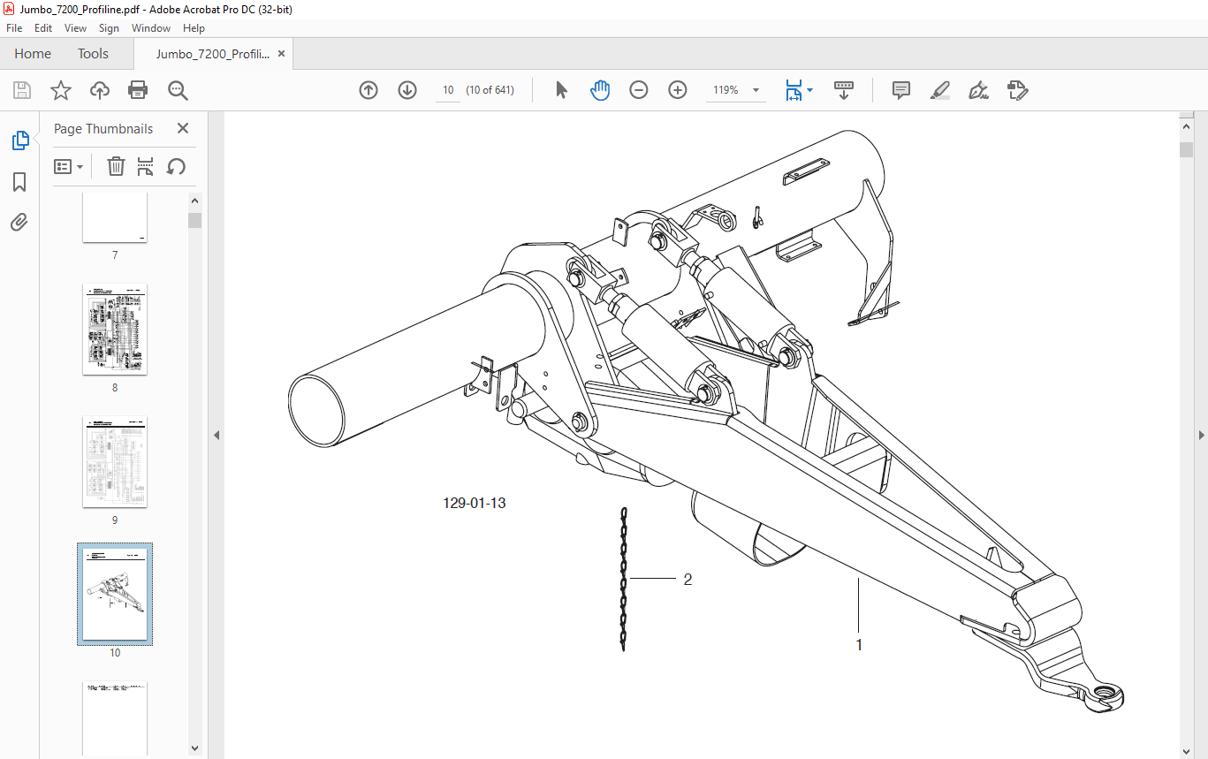
Task: Click the Page Thumbnails panel title
Action: tap(103, 128)
